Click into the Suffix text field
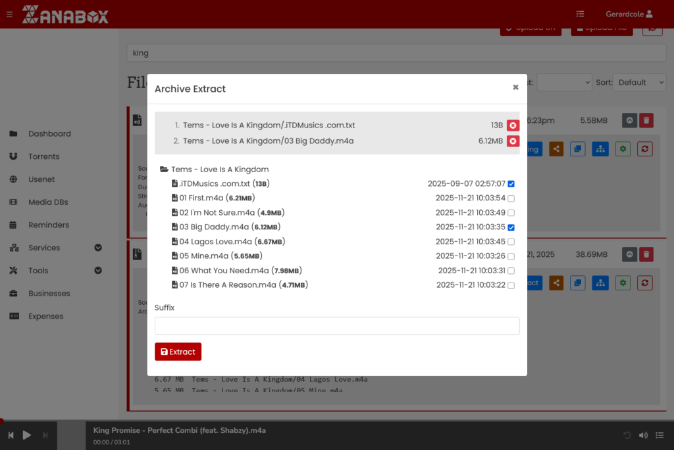Image resolution: width=674 pixels, height=450 pixels. tap(336, 326)
